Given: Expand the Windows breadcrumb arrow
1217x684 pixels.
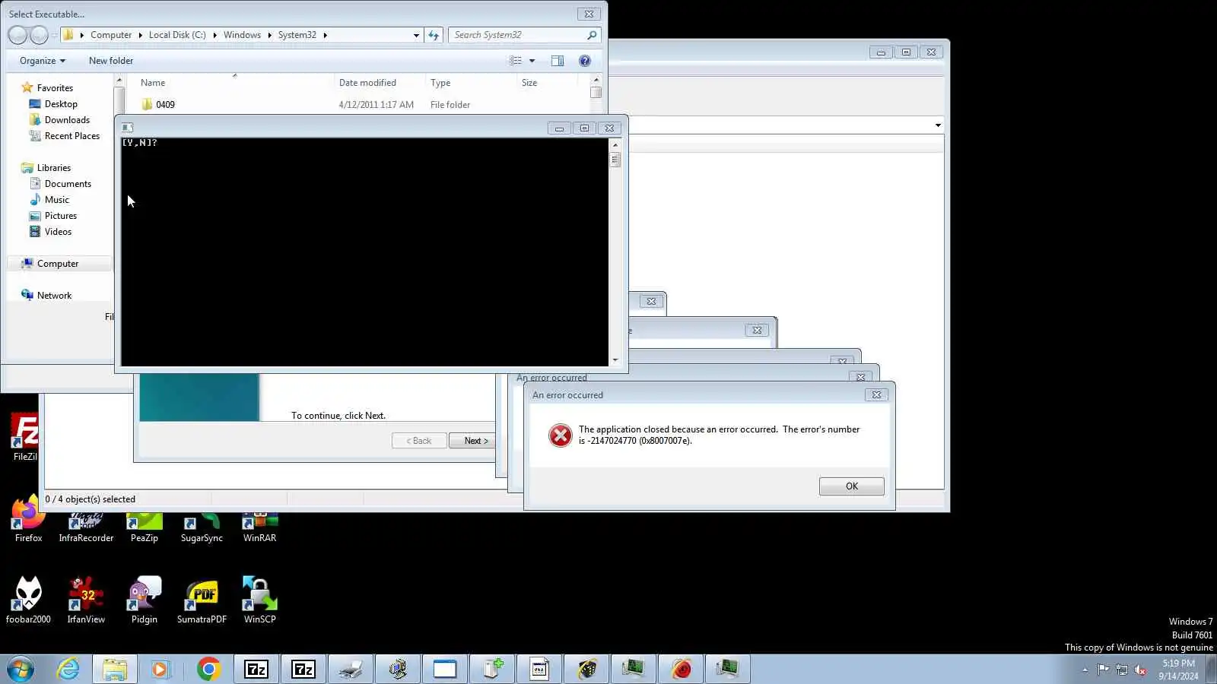Looking at the screenshot, I should coord(269,35).
